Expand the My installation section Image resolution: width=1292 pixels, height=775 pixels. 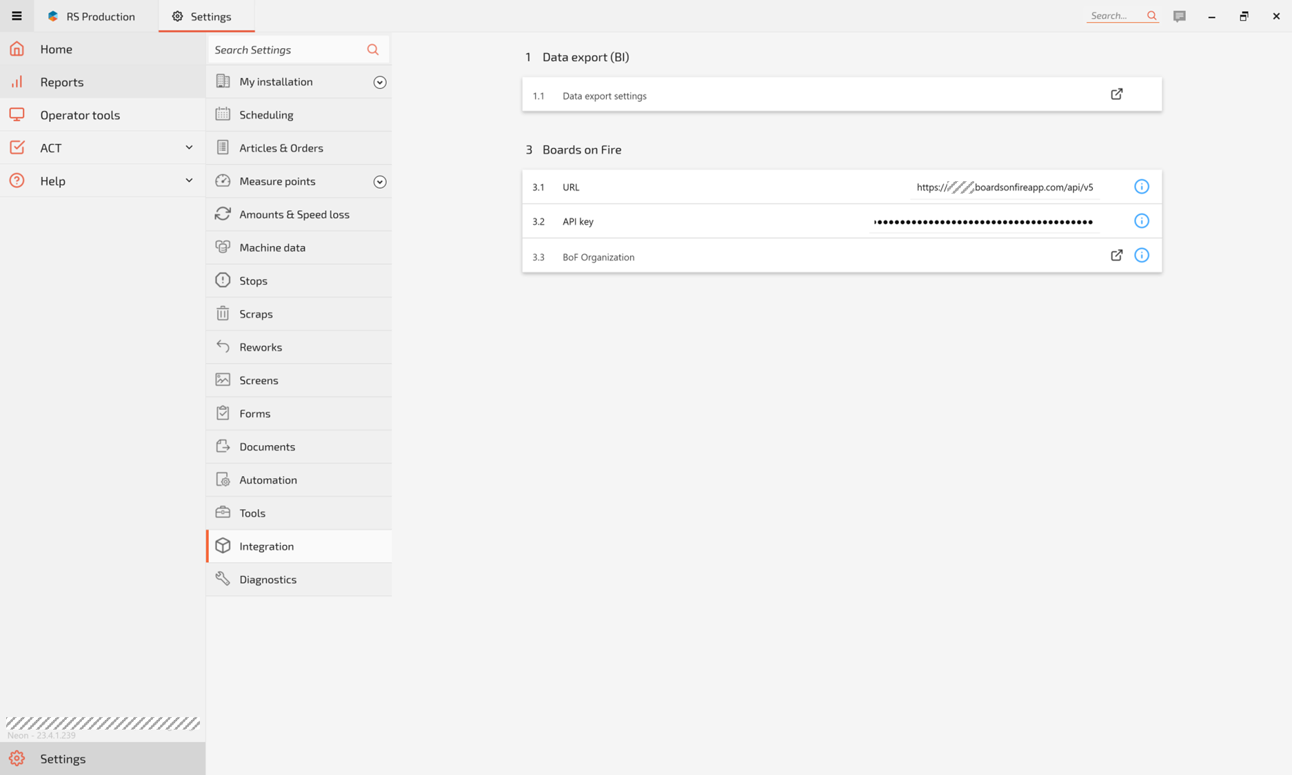tap(379, 82)
